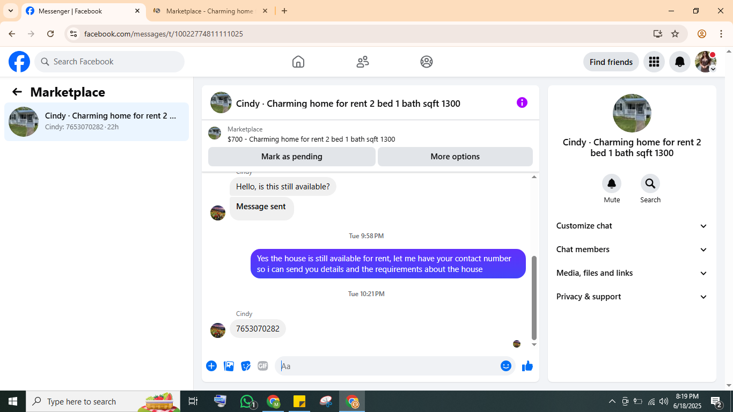Open the Chrome profile icon
Viewport: 733px width, 412px height.
click(x=702, y=34)
